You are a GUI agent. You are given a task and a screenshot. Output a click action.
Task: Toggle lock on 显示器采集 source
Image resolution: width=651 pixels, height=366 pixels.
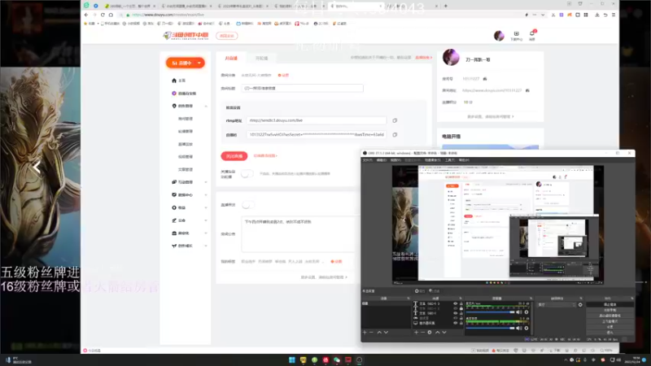pos(461,323)
